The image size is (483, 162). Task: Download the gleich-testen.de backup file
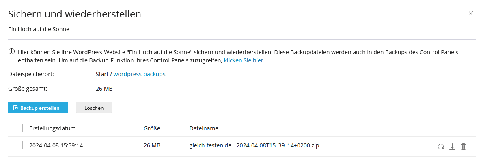452,147
